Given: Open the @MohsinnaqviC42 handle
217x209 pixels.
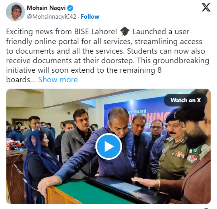Looking at the screenshot, I should click(x=52, y=17).
